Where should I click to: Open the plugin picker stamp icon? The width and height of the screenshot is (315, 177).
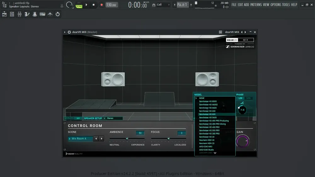pos(35,14)
